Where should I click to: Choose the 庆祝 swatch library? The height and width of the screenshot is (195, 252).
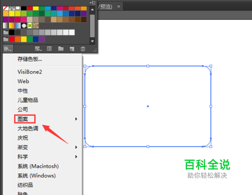[x=23, y=138]
